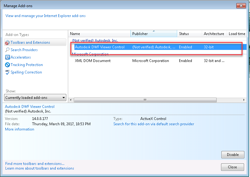
Task: Click the Tracking Protection blocked-circle icon
Action: [7, 65]
